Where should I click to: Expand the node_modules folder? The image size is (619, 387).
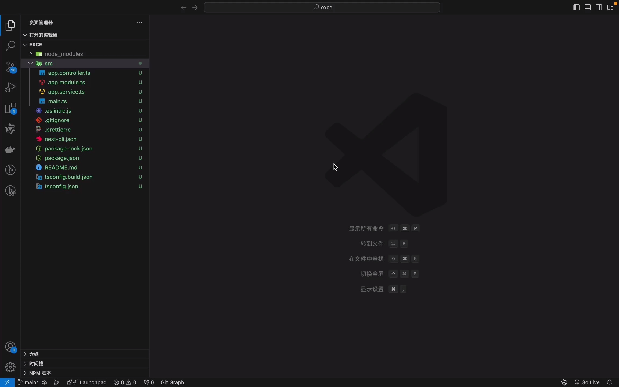coord(30,54)
